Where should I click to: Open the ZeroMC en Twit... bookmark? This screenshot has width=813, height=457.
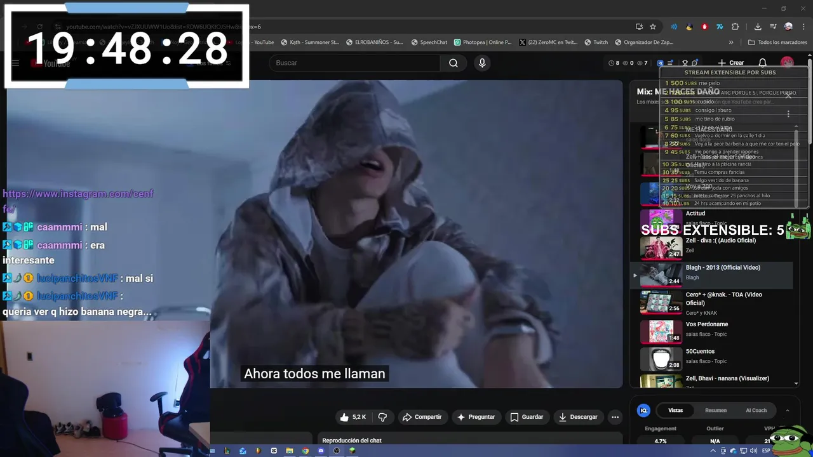[548, 43]
